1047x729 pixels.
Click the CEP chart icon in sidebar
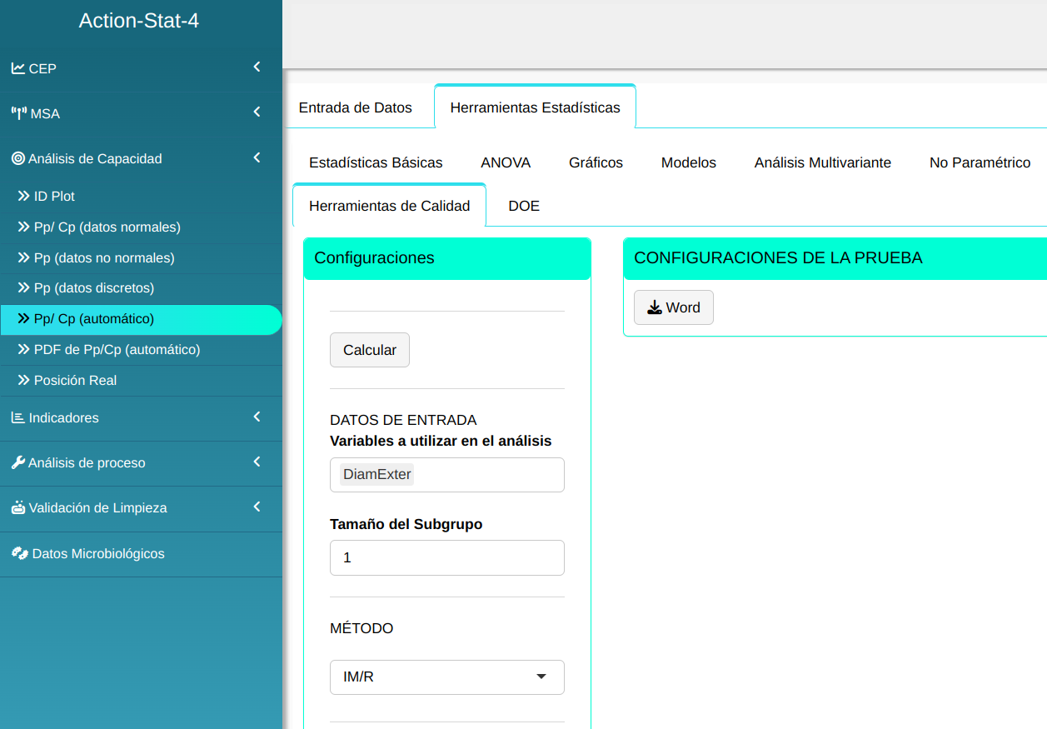coord(17,68)
